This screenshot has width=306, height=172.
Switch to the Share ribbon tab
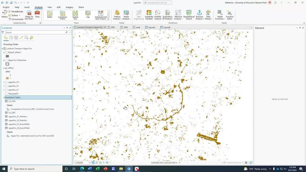pos(81,7)
